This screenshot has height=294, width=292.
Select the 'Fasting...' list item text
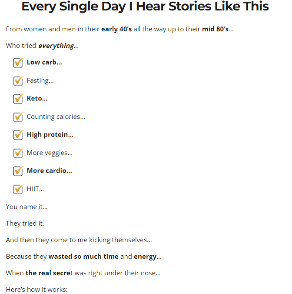[40, 80]
